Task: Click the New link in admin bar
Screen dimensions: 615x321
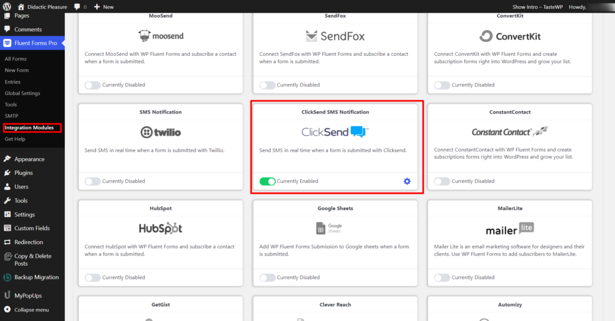Action: pos(108,7)
